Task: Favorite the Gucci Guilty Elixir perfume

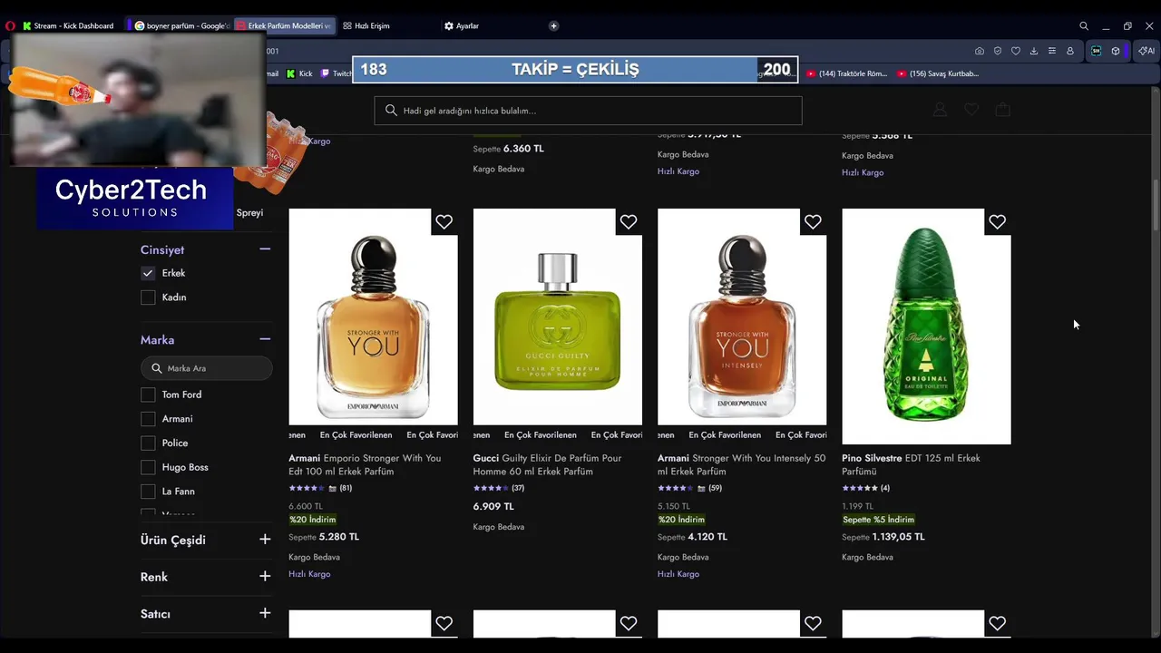Action: coord(629,221)
